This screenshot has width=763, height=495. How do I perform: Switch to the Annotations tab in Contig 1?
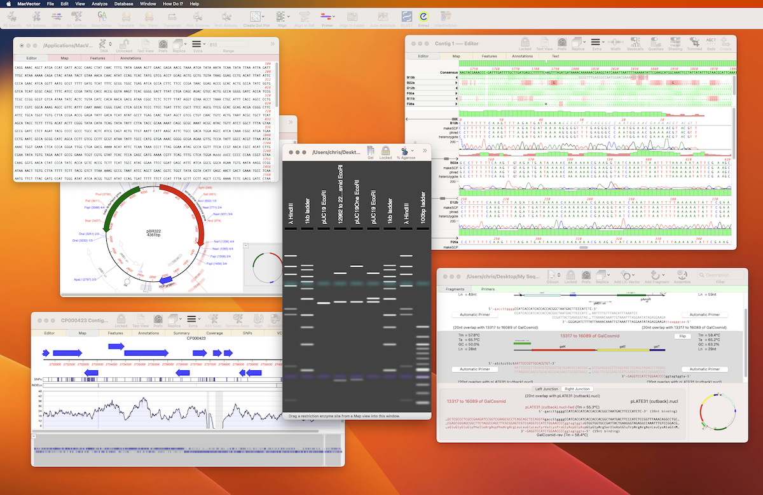tap(523, 56)
